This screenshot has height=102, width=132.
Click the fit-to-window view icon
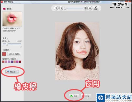pos(85,8)
